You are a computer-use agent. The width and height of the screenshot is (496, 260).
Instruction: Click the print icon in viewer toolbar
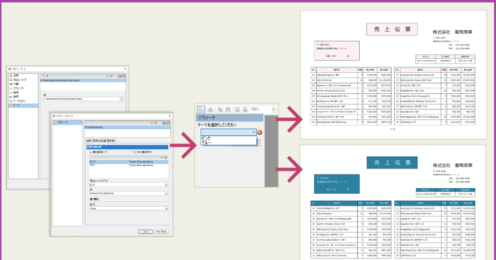[210, 110]
